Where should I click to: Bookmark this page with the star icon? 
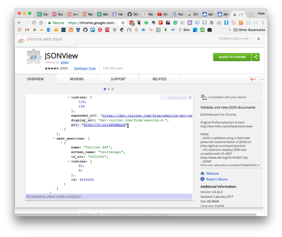123,23
